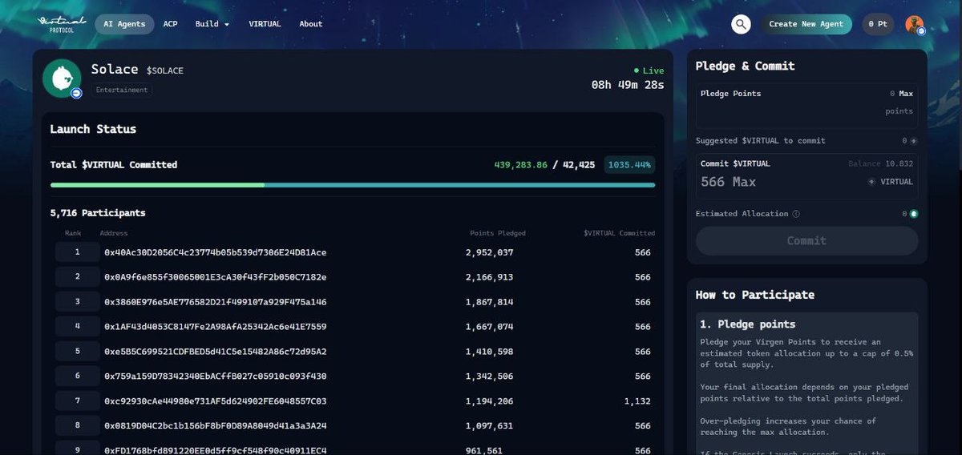Click the 1. Pledge points step heading
This screenshot has height=455, width=962.
pyautogui.click(x=748, y=324)
